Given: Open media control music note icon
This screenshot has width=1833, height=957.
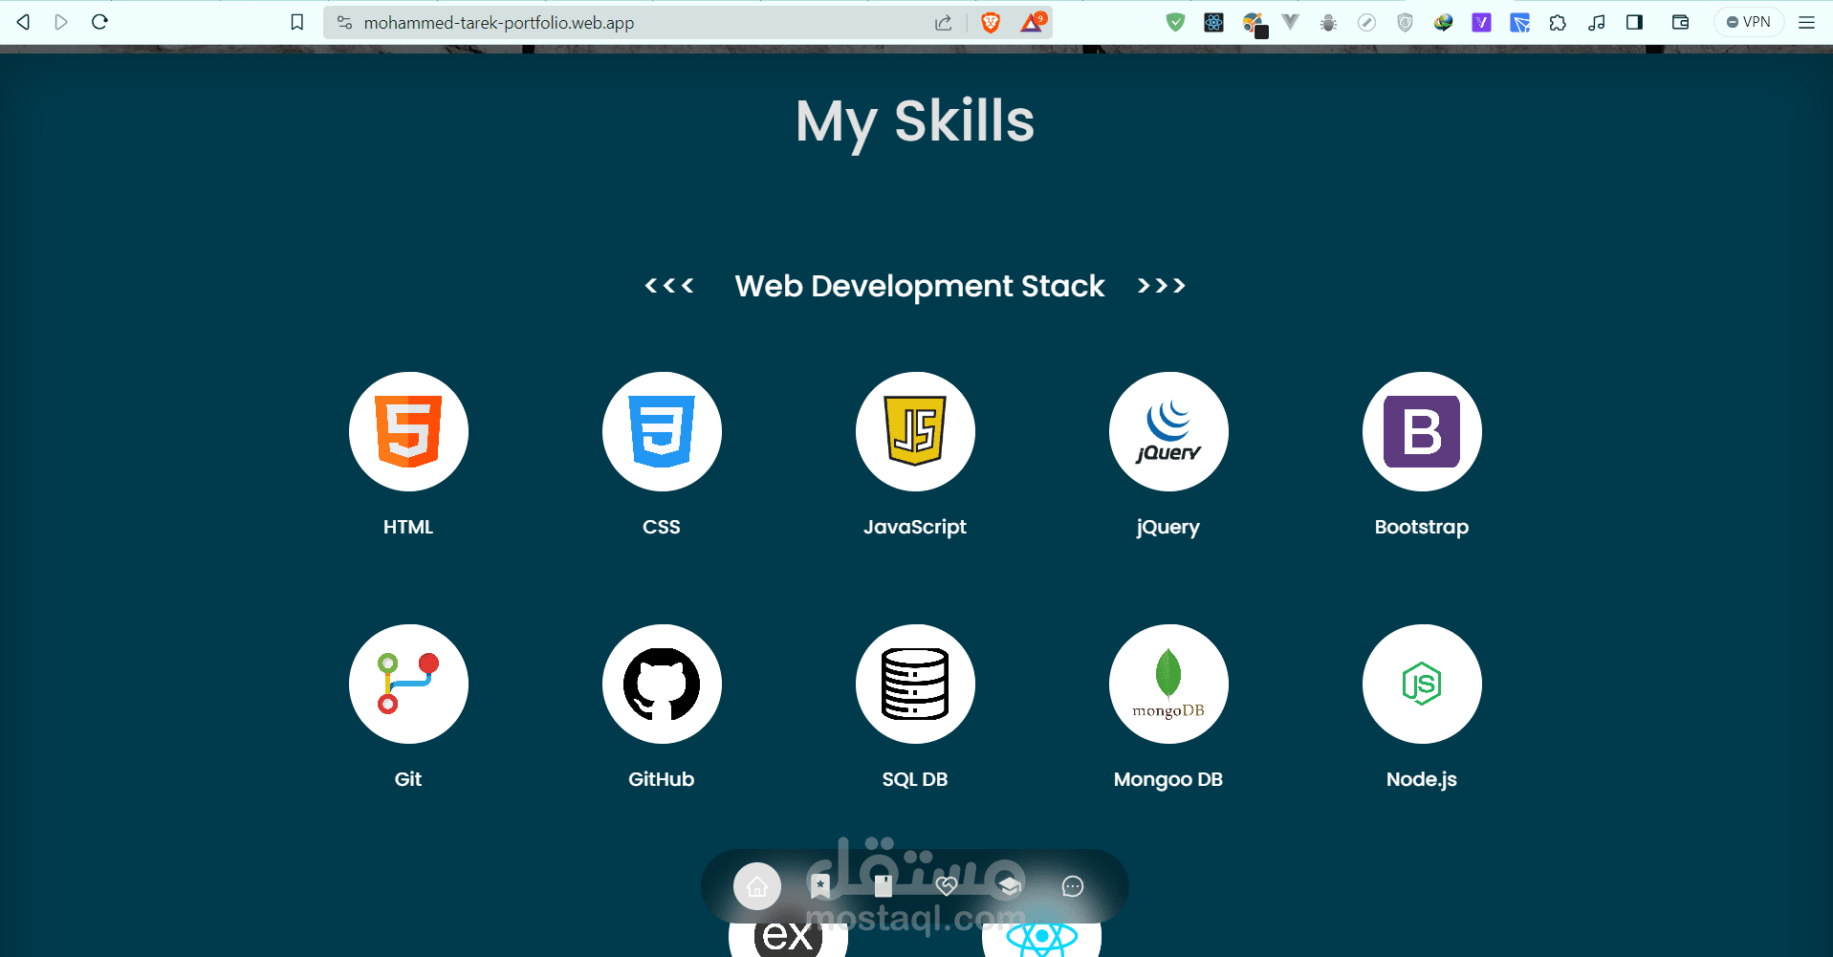Looking at the screenshot, I should (1596, 22).
